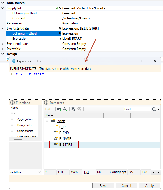Viewport: 163px width, 190px height.
Task: Click the info icon beside Functions
Action: click(12, 103)
